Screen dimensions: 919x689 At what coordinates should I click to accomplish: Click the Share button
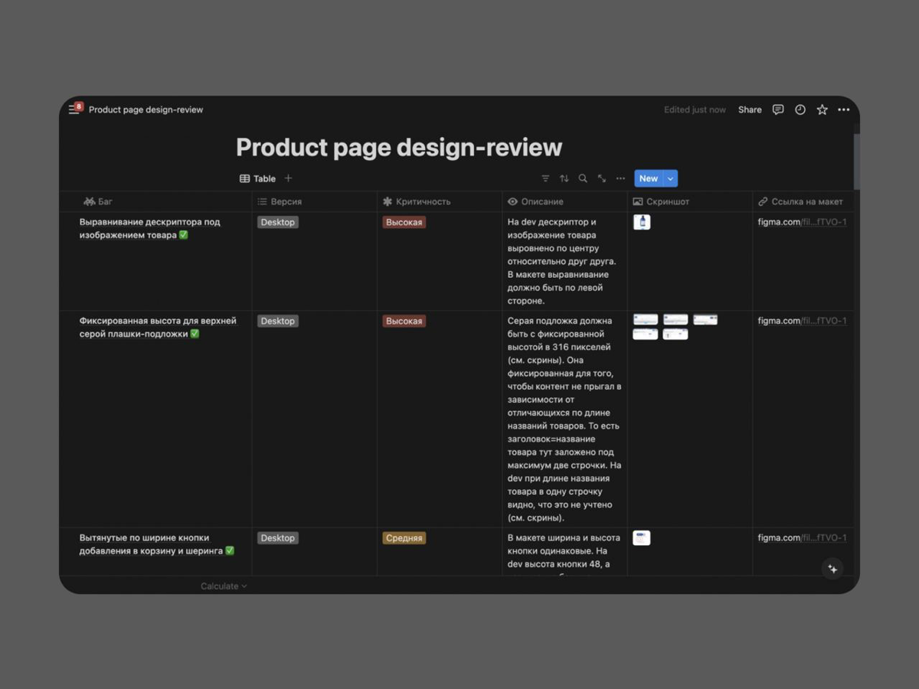pos(750,109)
